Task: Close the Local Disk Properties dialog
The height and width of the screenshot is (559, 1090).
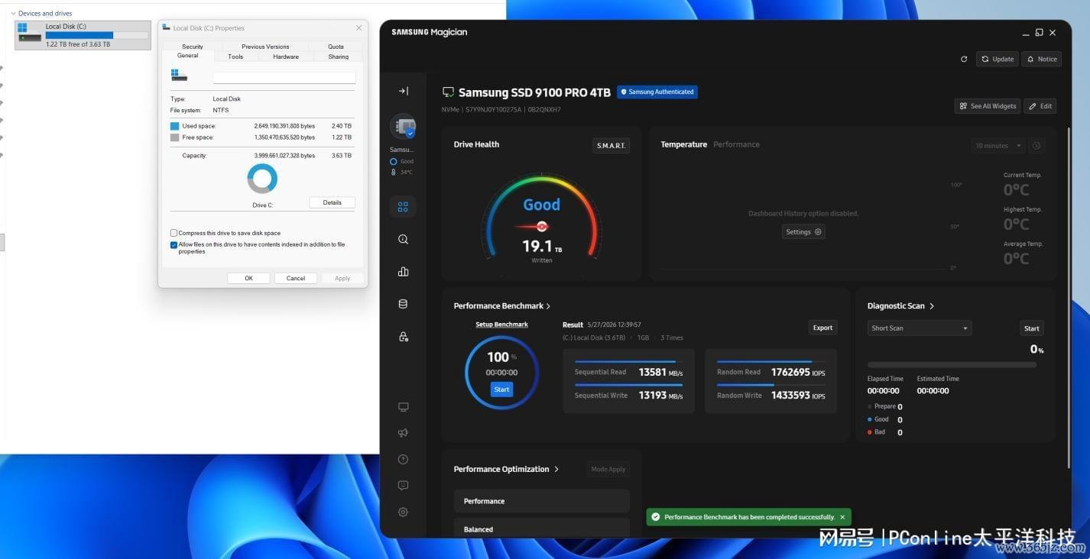Action: pyautogui.click(x=358, y=28)
